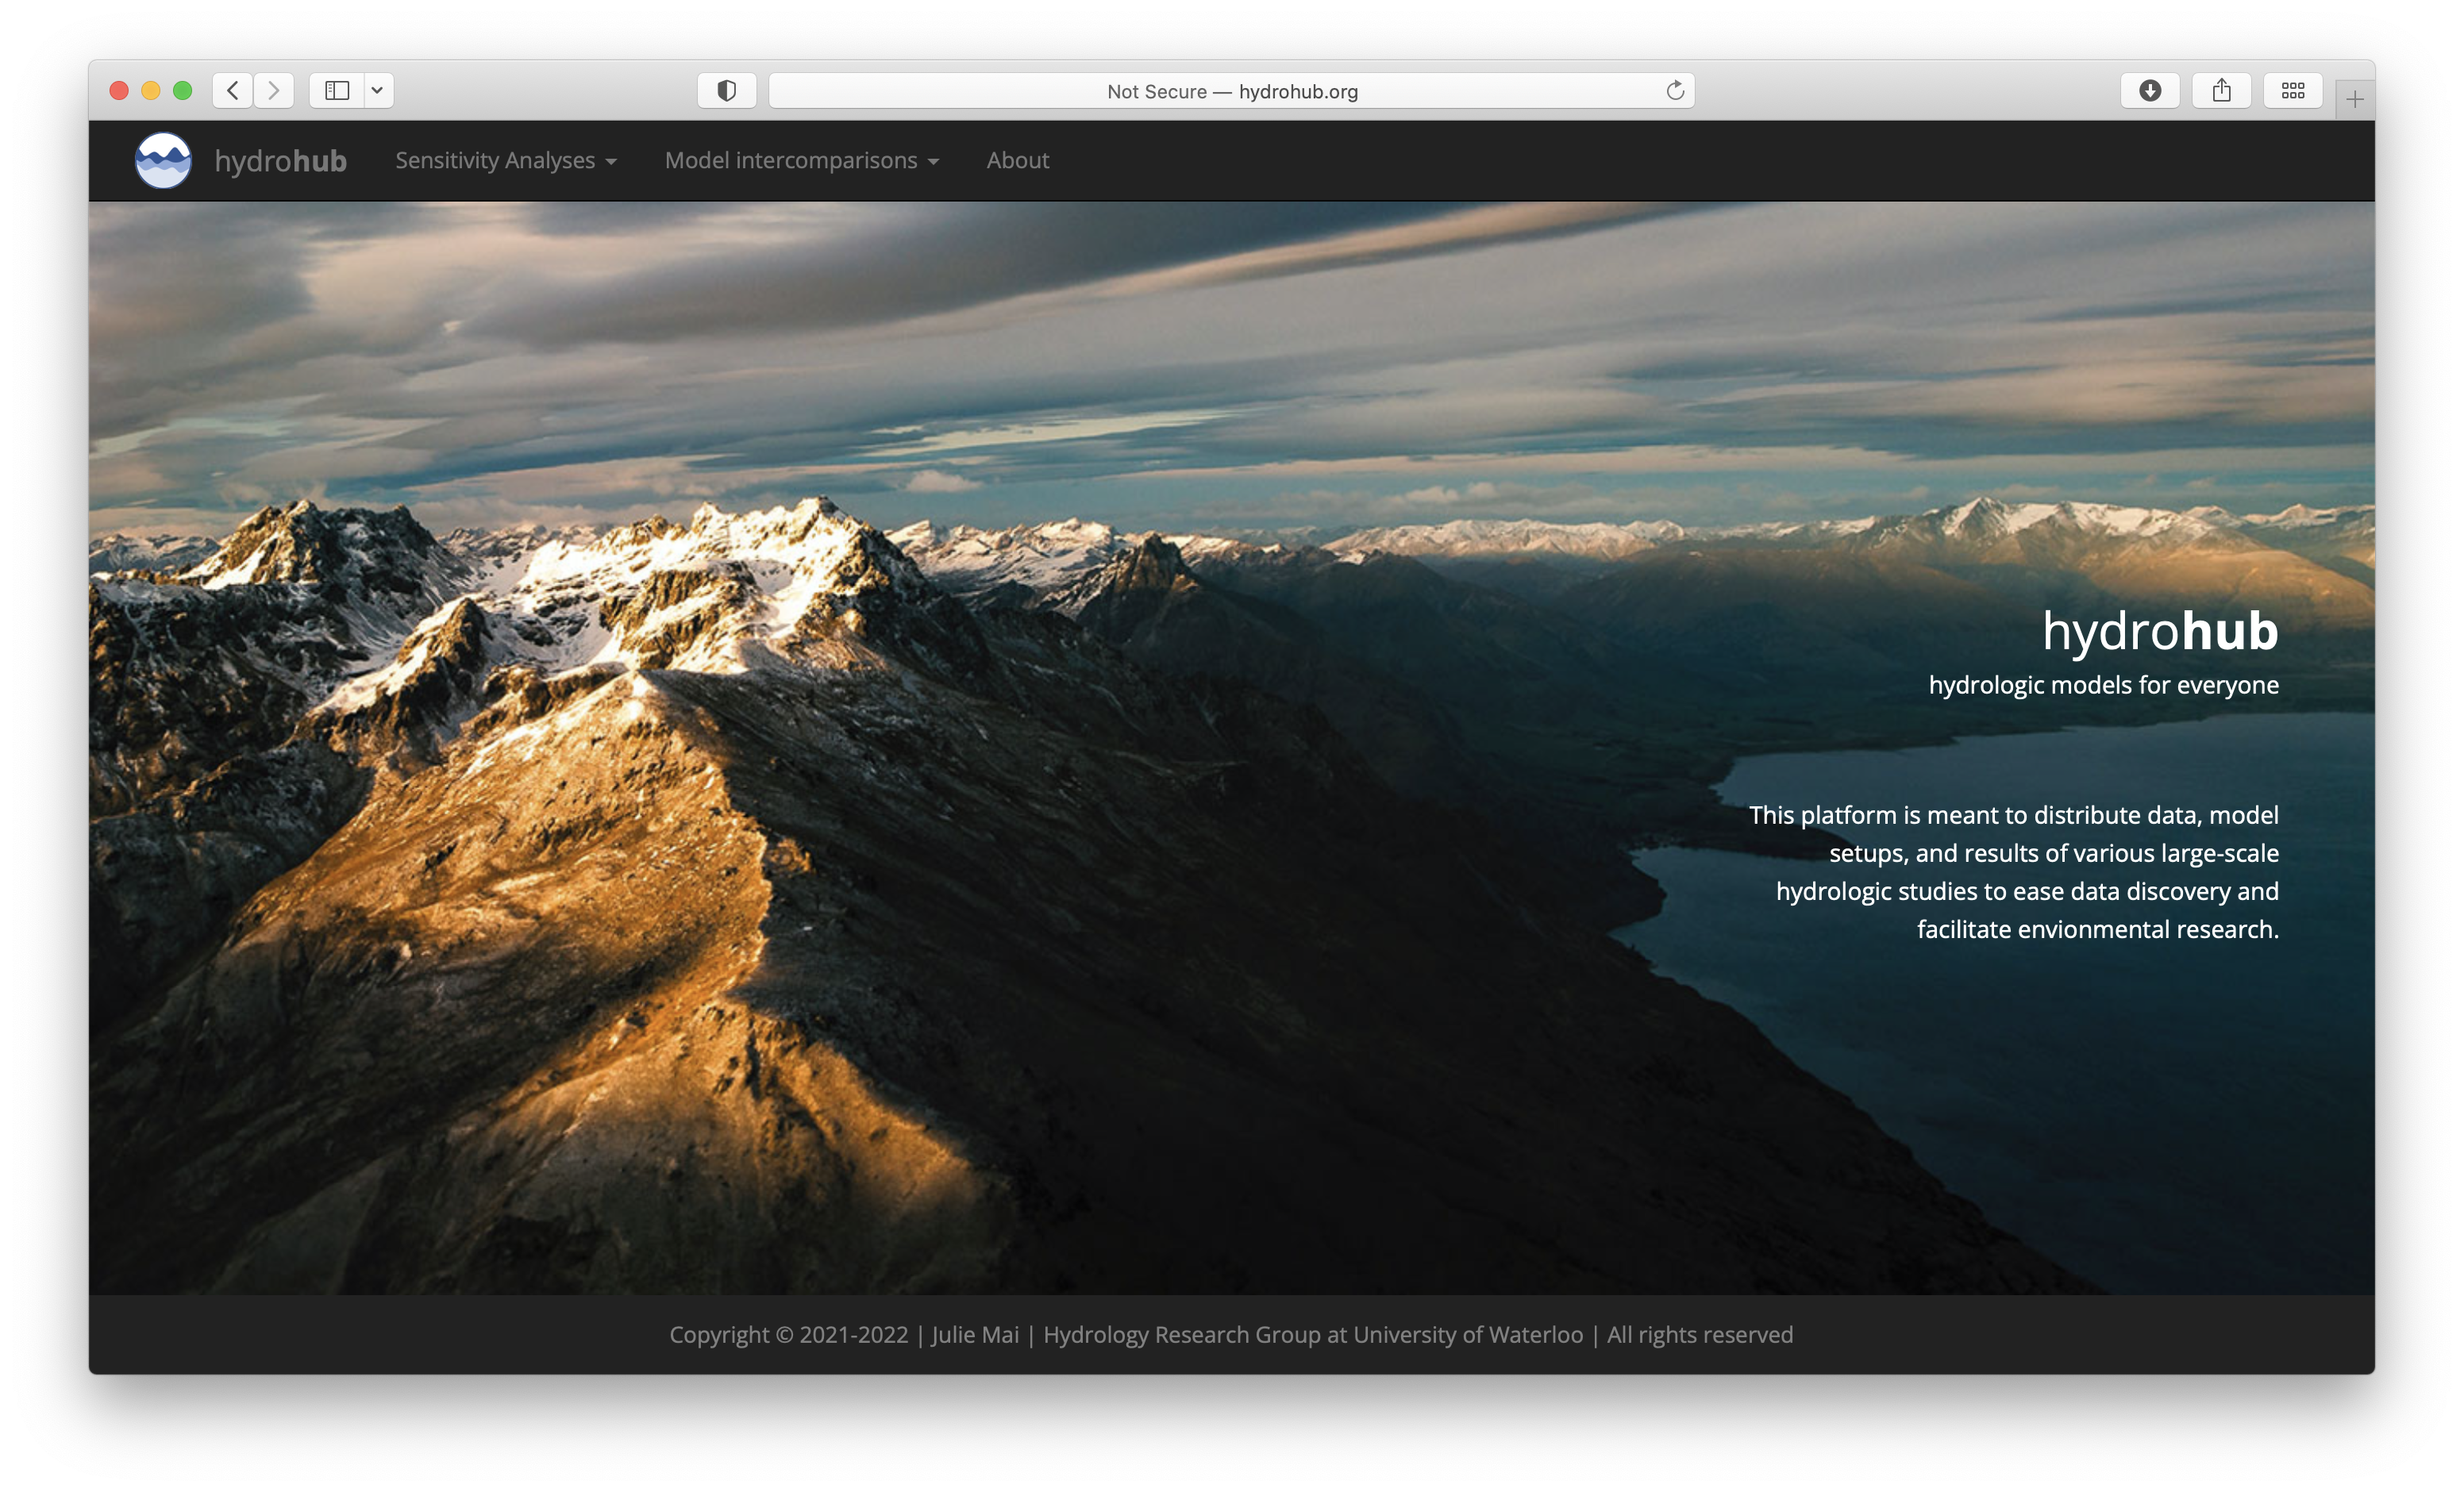Go forward with Safari forward arrow
2464x1492 pixels.
click(274, 91)
